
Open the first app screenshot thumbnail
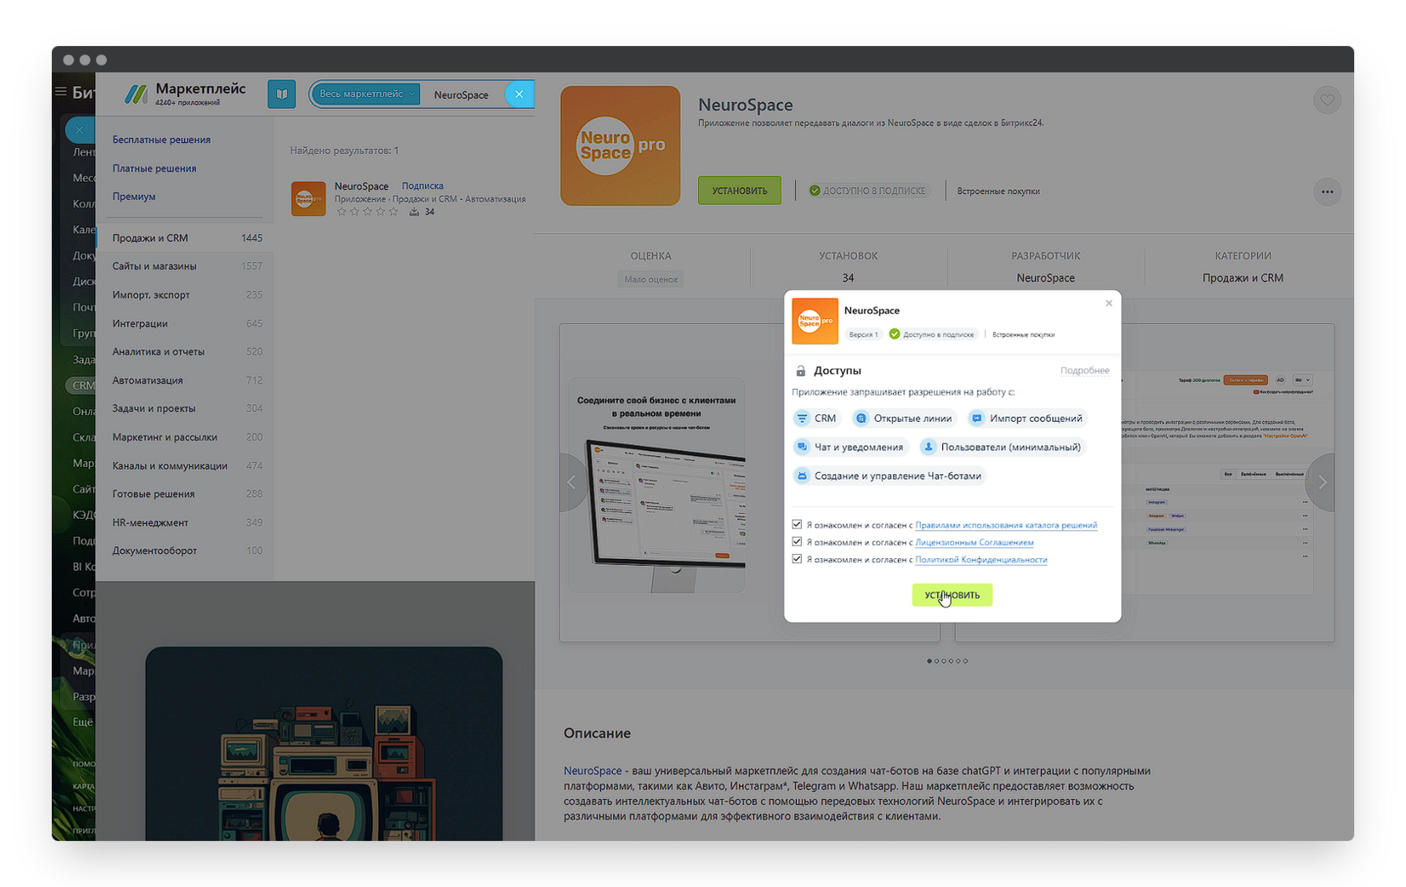tap(656, 485)
